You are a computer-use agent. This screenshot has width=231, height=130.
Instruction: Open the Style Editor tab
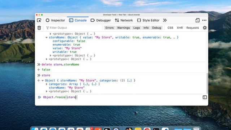click(x=148, y=20)
